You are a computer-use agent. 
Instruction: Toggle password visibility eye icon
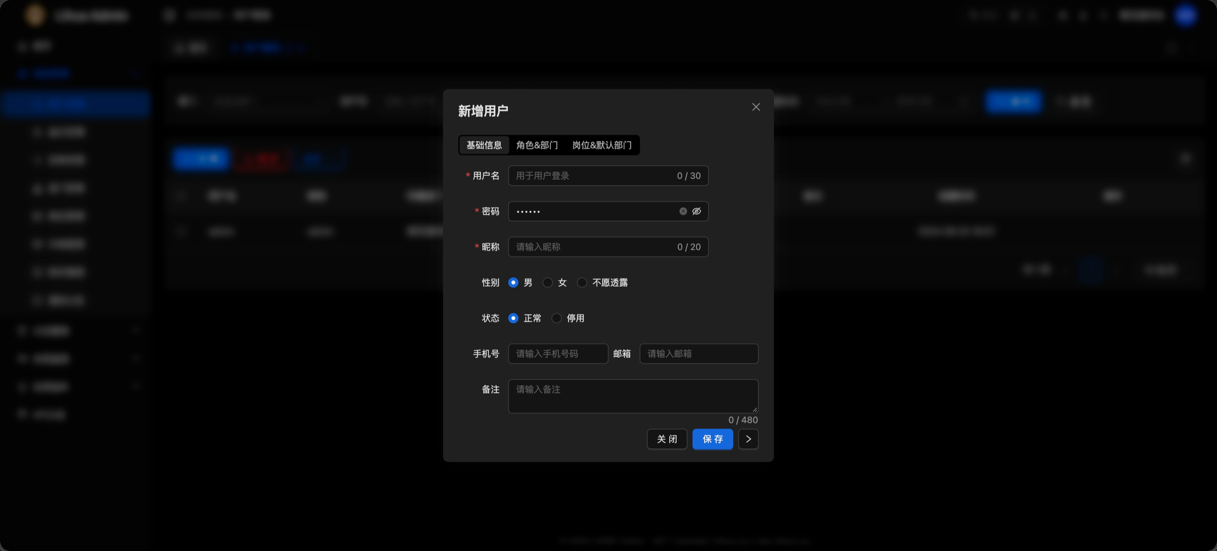click(696, 211)
